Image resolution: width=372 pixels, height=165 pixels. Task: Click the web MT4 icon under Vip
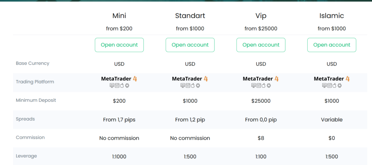coord(259,86)
